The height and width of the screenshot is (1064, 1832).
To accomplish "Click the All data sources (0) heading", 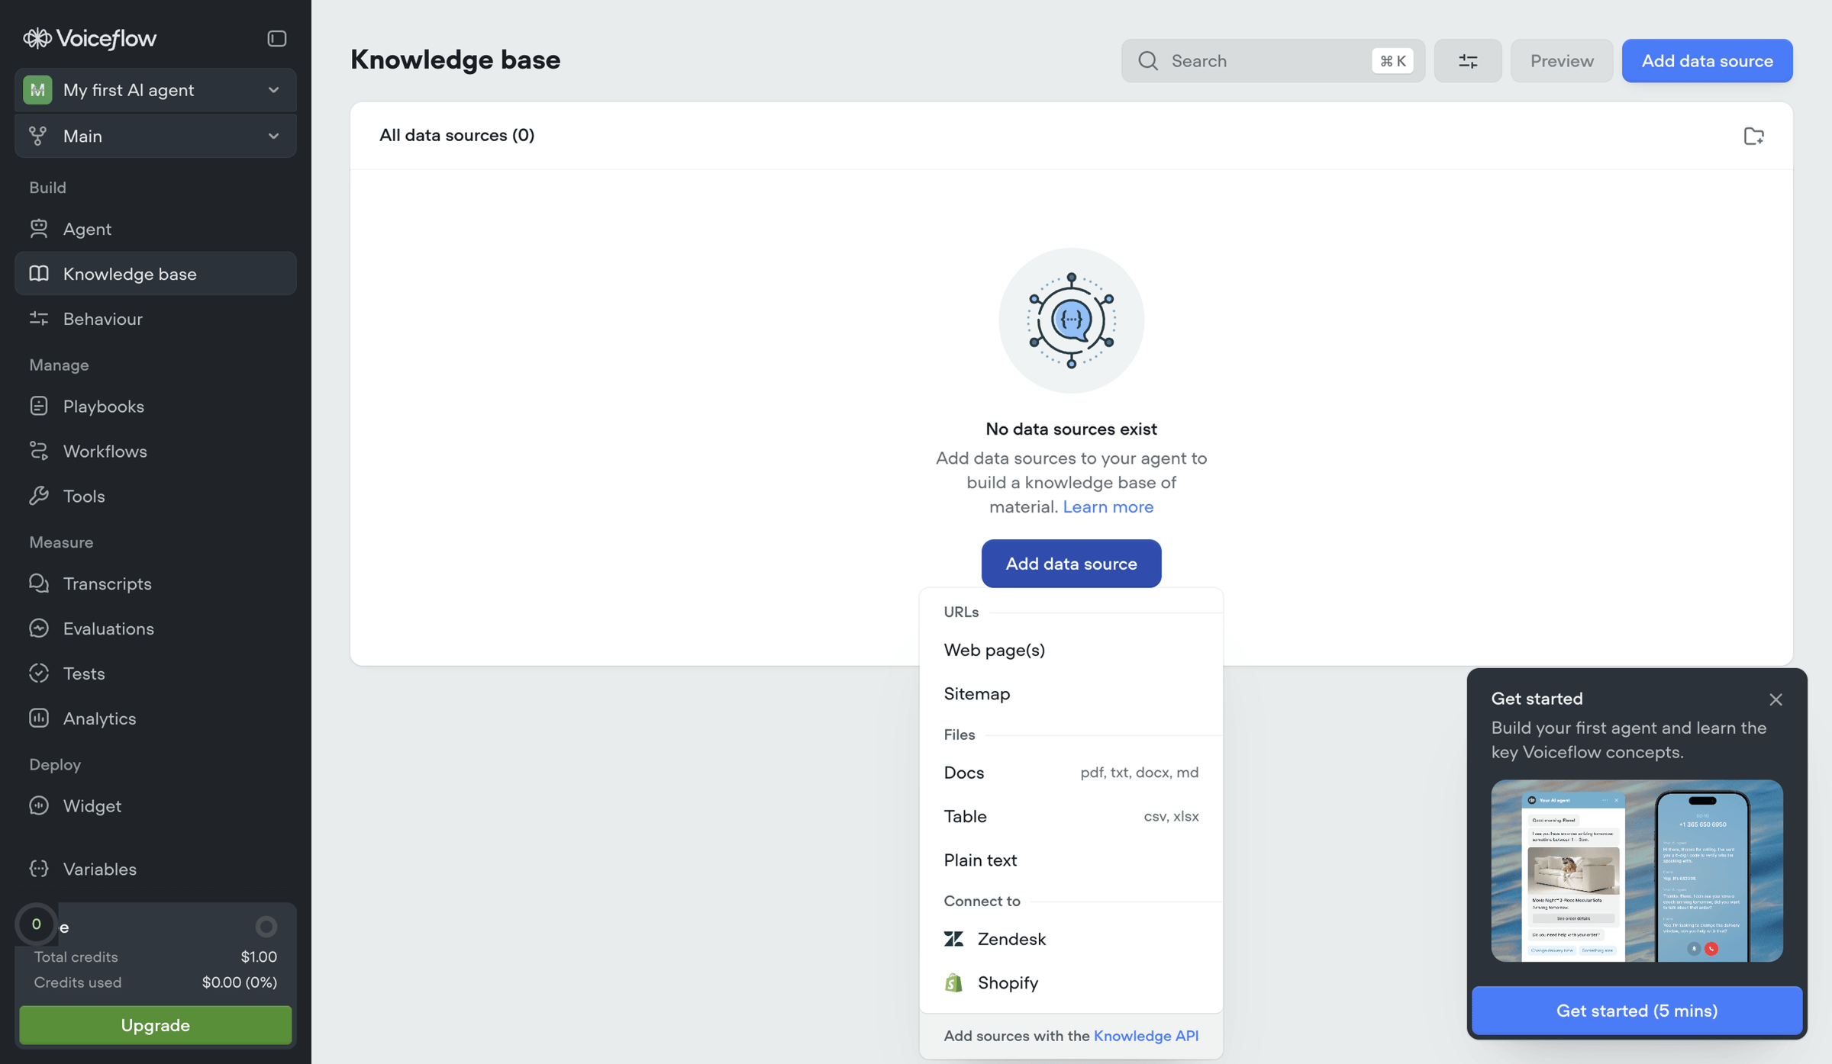I will tap(456, 136).
